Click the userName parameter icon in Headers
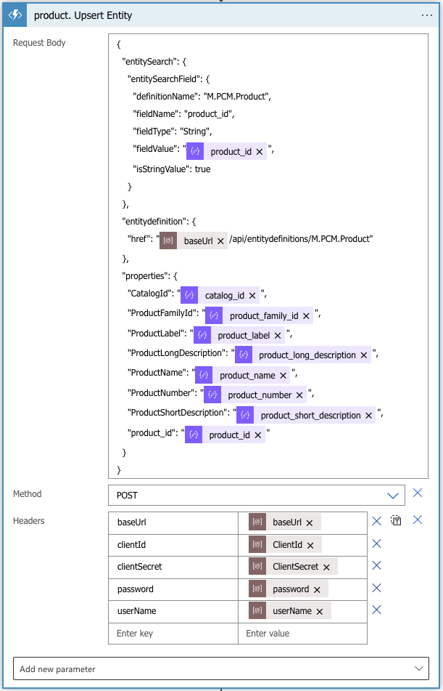443x691 pixels. pos(257,610)
